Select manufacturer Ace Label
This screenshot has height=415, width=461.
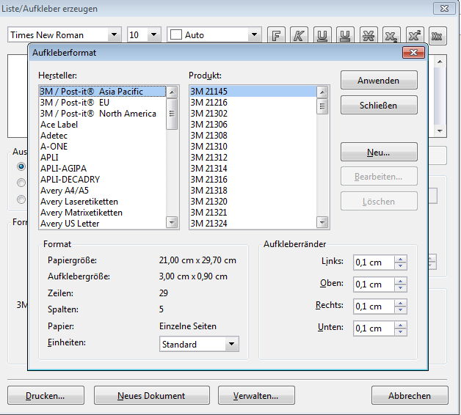(103, 125)
